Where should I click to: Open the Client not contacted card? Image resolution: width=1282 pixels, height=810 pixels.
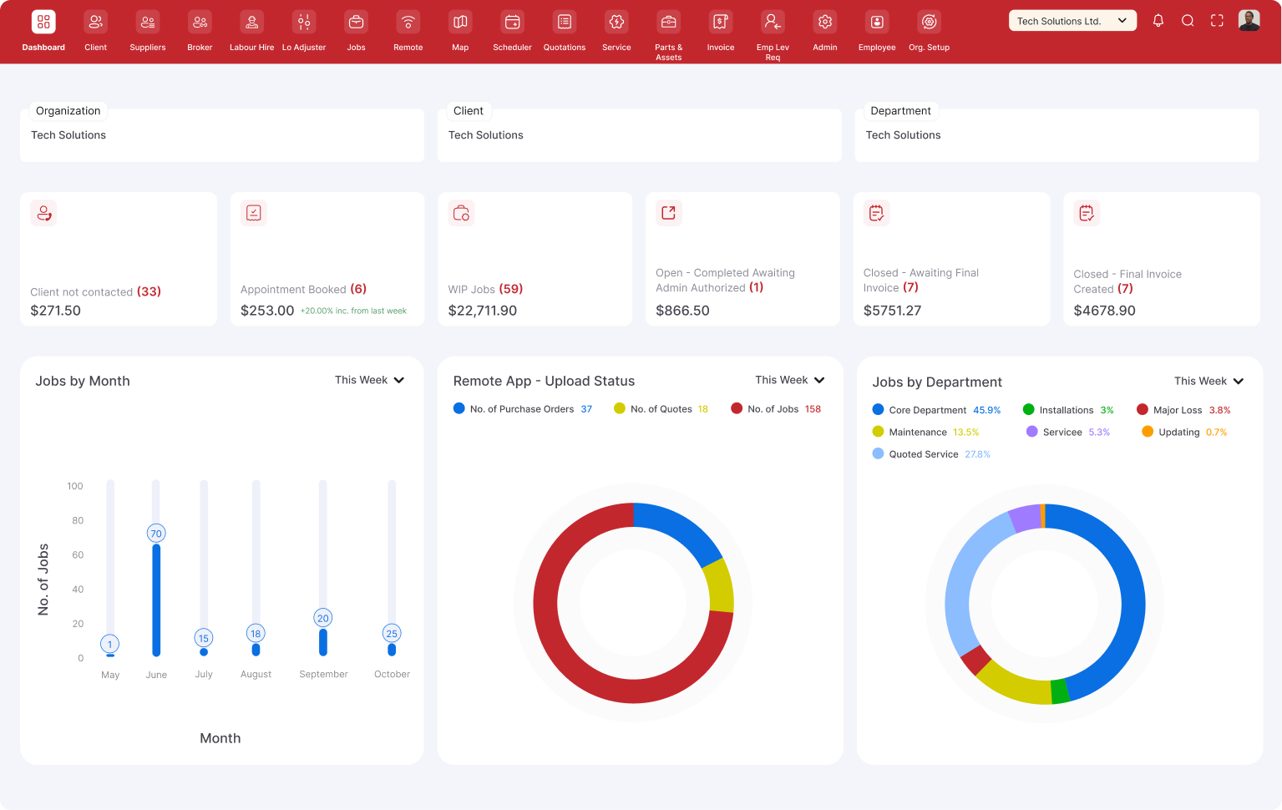[x=118, y=260]
